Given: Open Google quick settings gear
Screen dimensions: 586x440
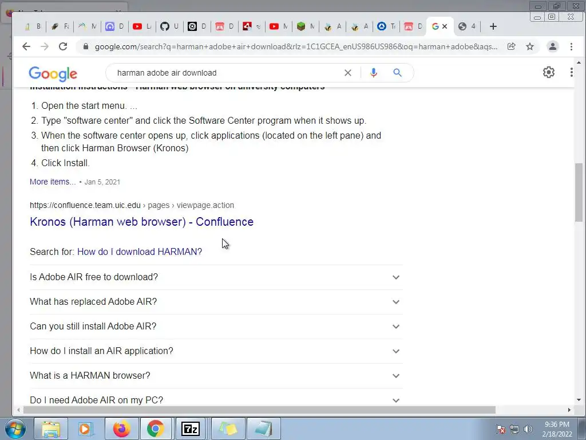Looking at the screenshot, I should tap(548, 72).
